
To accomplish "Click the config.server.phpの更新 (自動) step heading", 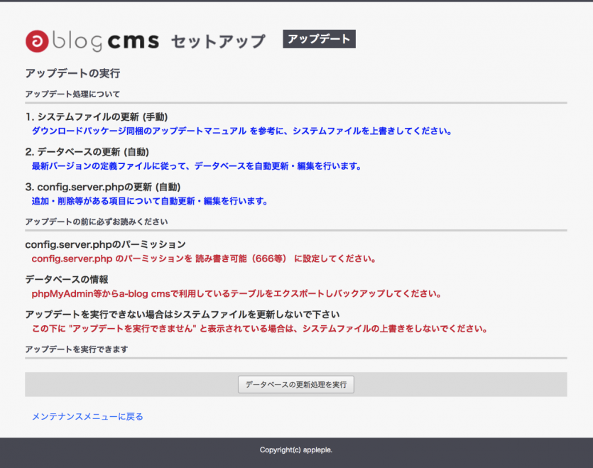I will pos(104,187).
